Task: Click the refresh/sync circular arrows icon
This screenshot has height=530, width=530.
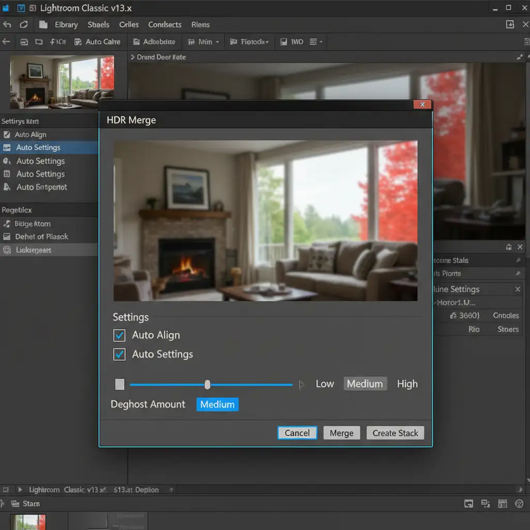Action: point(23,25)
